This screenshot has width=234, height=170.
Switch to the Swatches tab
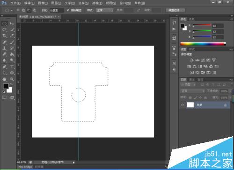click(192, 19)
